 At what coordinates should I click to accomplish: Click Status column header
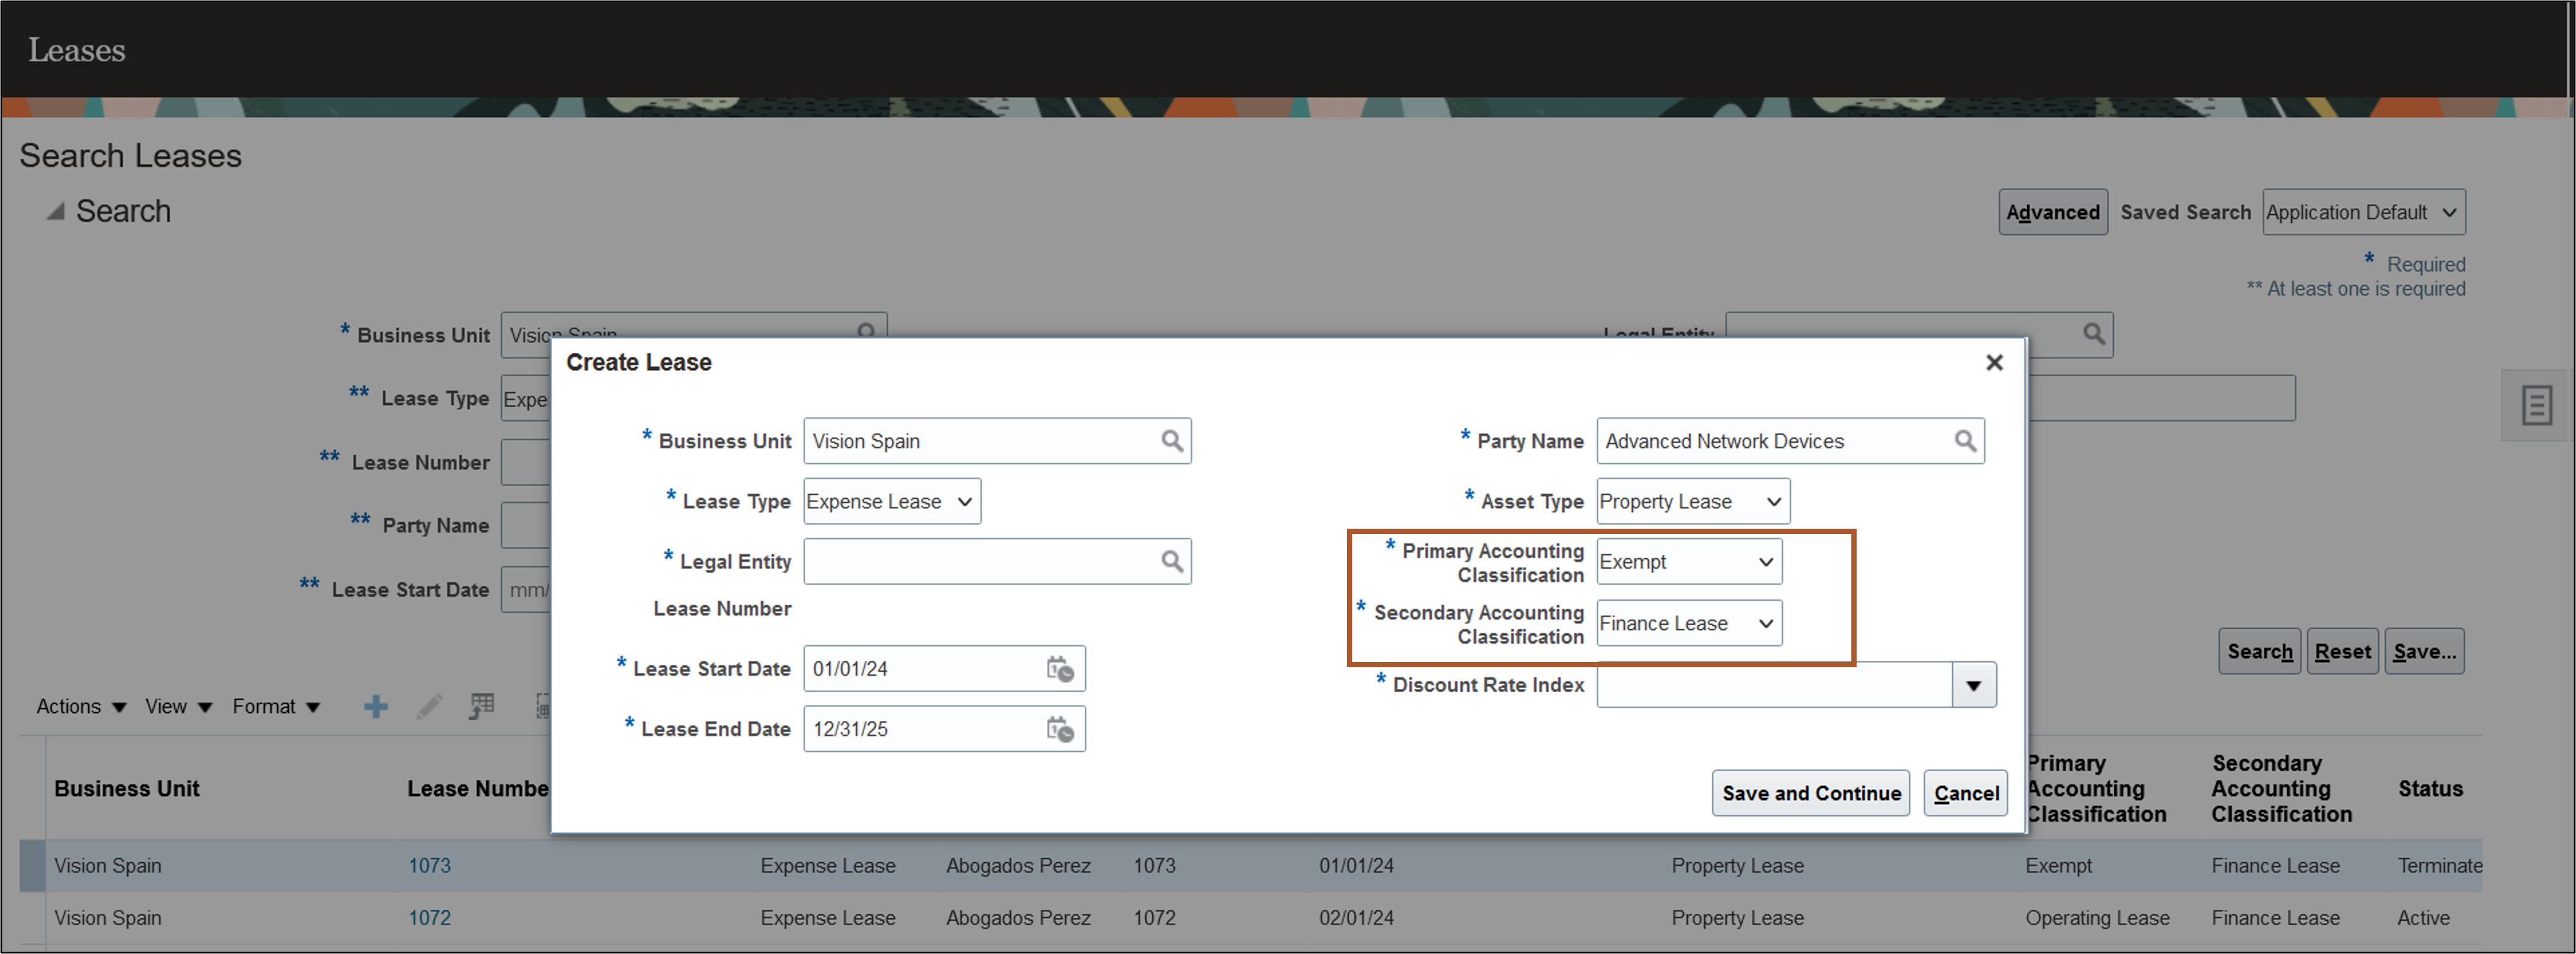click(2430, 789)
